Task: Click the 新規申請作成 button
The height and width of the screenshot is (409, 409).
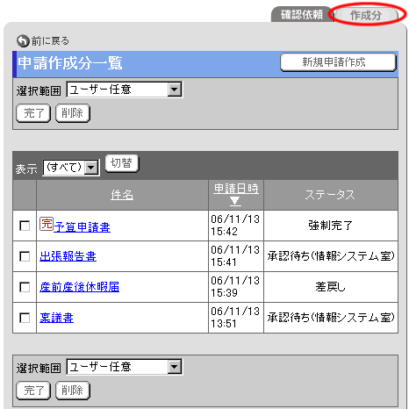Action: [x=338, y=62]
